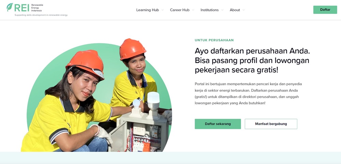Screen dimensions: 341x164
Task: Click the tagline "Supporting skills development in renewable energy"
Action: click(x=41, y=15)
